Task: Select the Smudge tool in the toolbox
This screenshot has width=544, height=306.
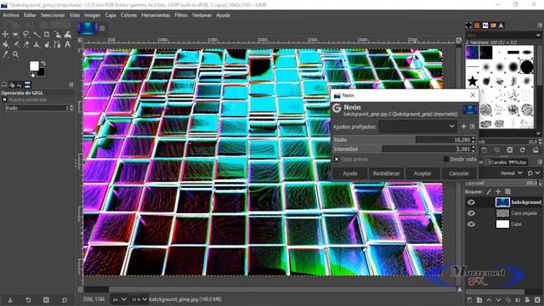Action: pos(47,44)
